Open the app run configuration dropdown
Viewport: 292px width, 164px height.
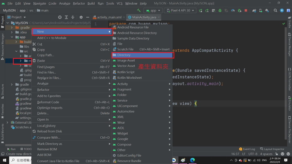point(153,11)
